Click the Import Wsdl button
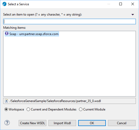 pos(62,123)
